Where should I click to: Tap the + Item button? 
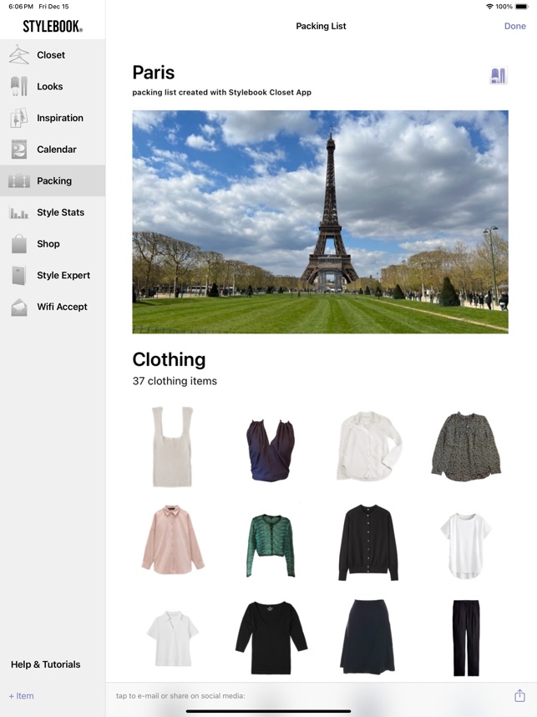click(21, 695)
